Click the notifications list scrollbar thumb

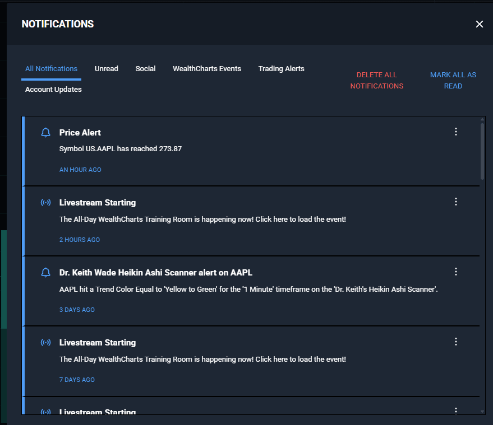point(482,151)
